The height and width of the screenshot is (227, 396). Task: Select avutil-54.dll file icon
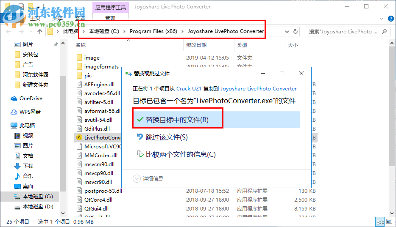[x=79, y=120]
